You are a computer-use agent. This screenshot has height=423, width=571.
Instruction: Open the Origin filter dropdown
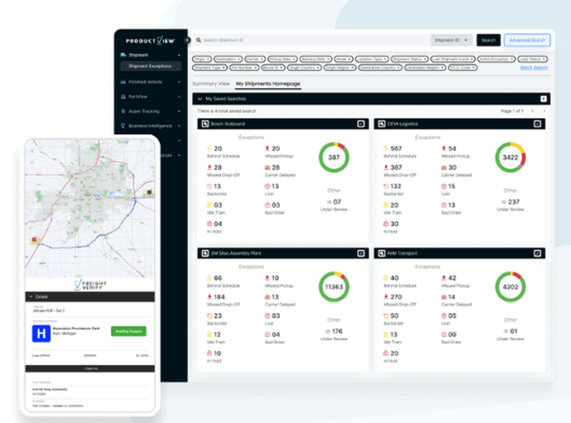coord(202,59)
